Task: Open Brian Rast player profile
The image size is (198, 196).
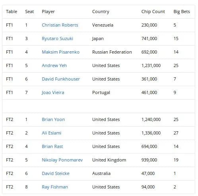Action: [52, 146]
